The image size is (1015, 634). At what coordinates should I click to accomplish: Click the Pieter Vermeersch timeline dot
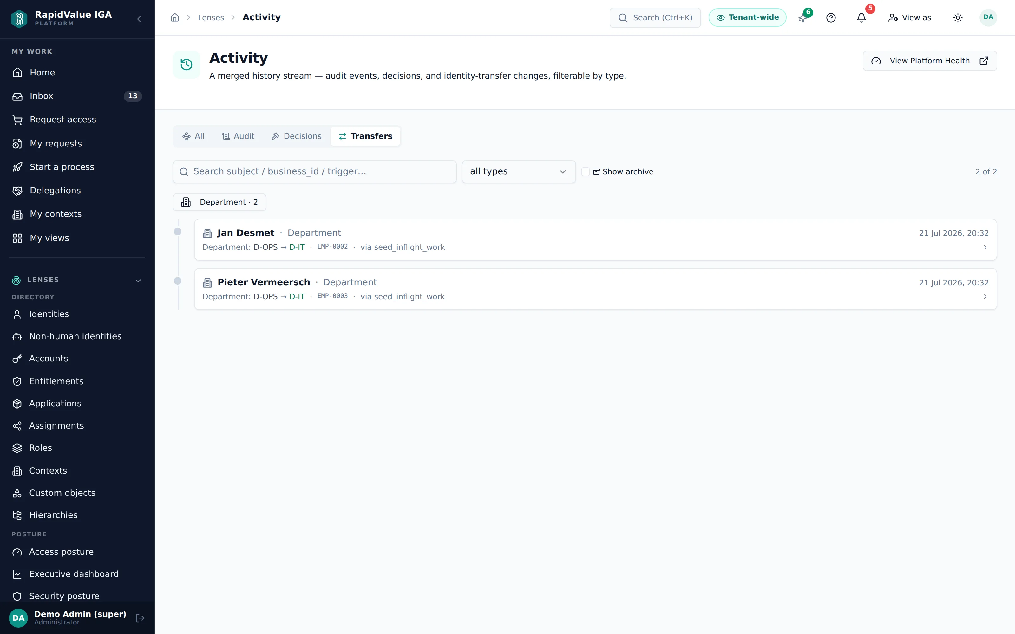click(x=178, y=281)
